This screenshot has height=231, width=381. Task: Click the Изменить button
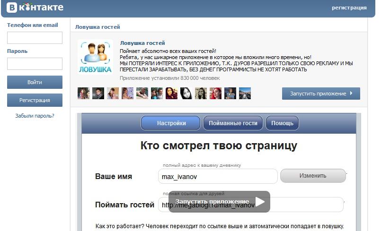point(313,176)
